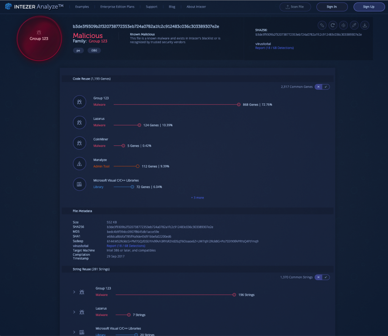
Task: Click '552 KB' size value
Action: click(112, 222)
